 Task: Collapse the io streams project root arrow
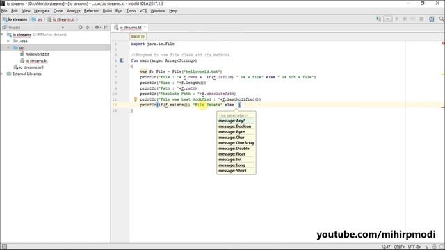click(x=2, y=35)
